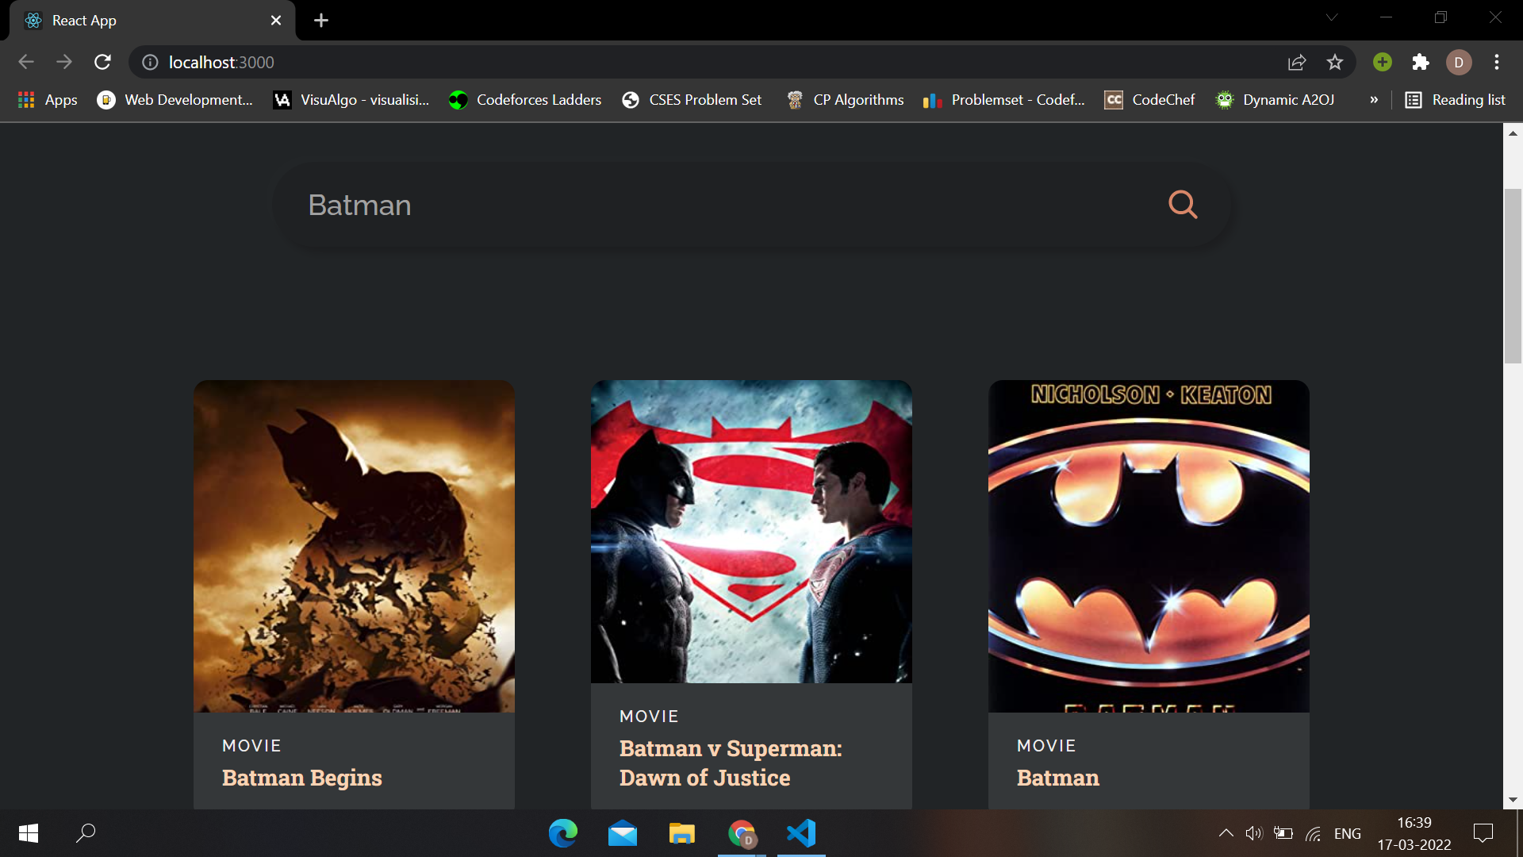Image resolution: width=1523 pixels, height=857 pixels.
Task: Open the Chrome profile avatar
Action: tap(1458, 62)
